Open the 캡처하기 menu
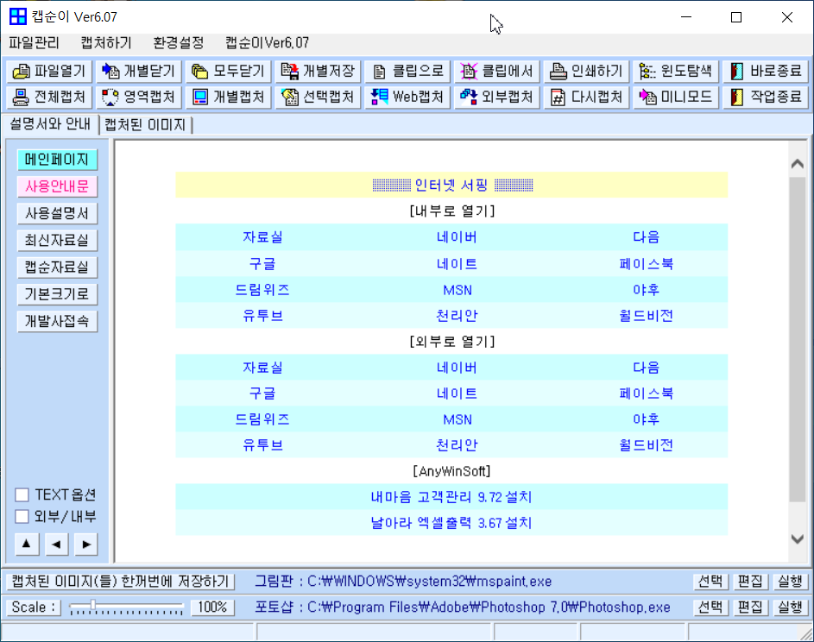This screenshot has height=642, width=814. pos(106,42)
